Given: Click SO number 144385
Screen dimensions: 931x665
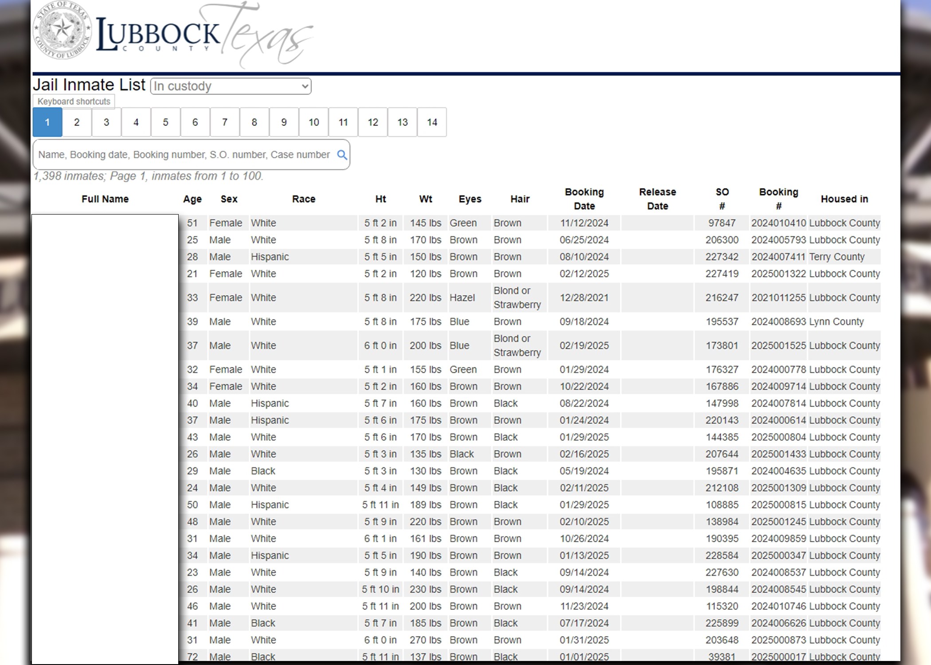Looking at the screenshot, I should pyautogui.click(x=722, y=437).
